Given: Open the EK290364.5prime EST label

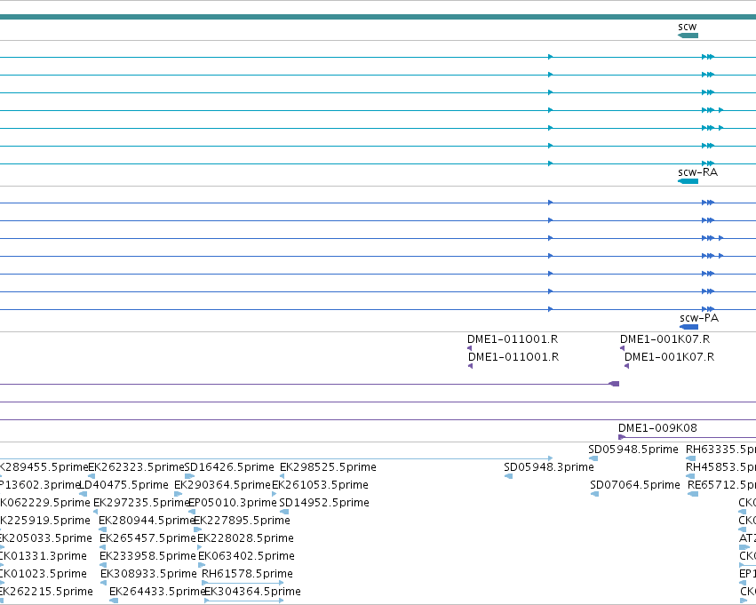Looking at the screenshot, I should [x=222, y=484].
